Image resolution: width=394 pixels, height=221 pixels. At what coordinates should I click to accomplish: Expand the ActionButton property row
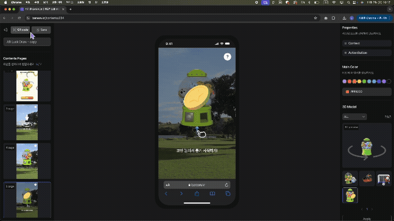pyautogui.click(x=367, y=53)
